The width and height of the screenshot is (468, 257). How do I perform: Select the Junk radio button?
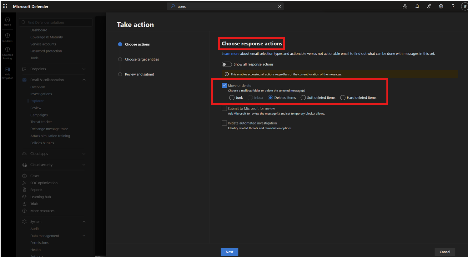pyautogui.click(x=232, y=97)
